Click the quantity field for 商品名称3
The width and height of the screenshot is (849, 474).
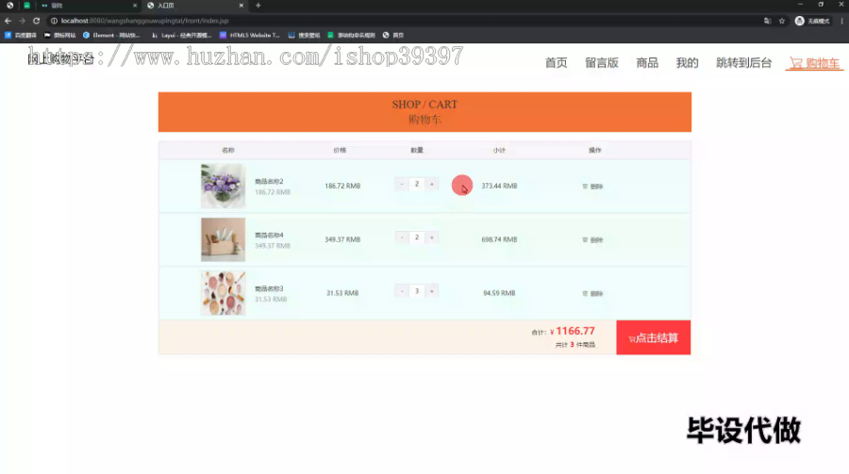(417, 291)
